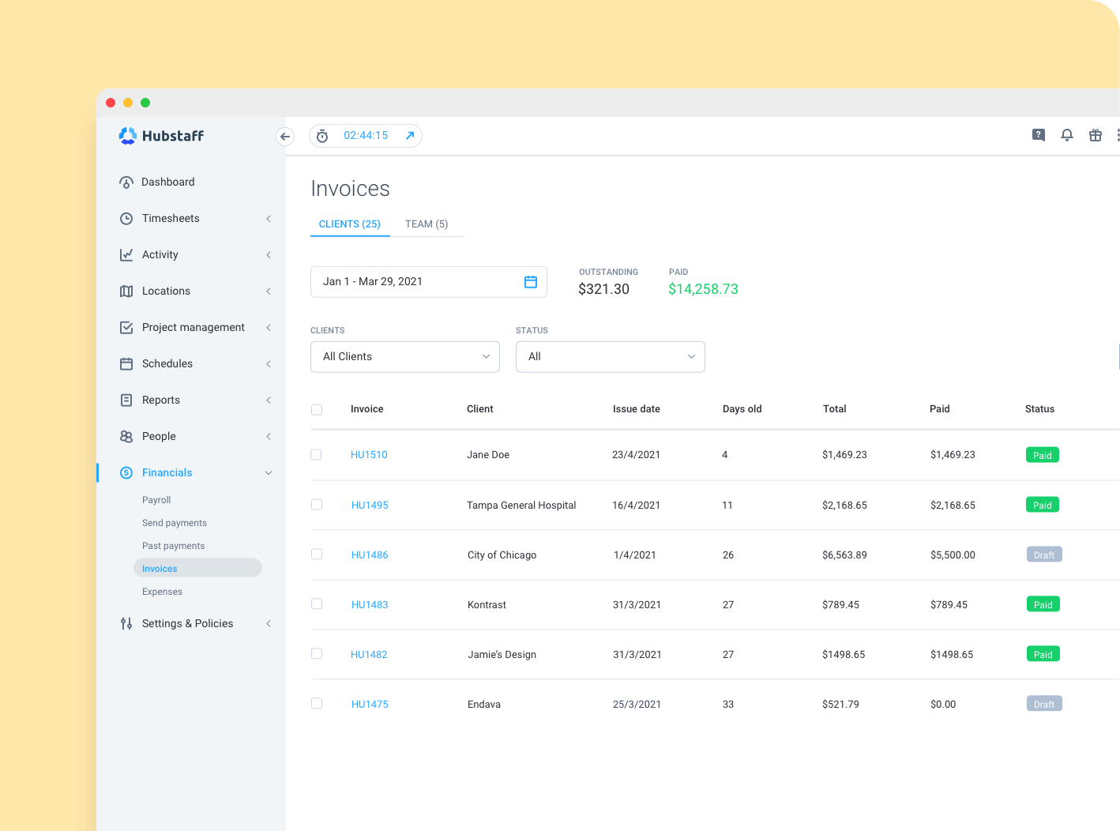Open invoice link HU1483
The height and width of the screenshot is (831, 1120).
(x=370, y=605)
